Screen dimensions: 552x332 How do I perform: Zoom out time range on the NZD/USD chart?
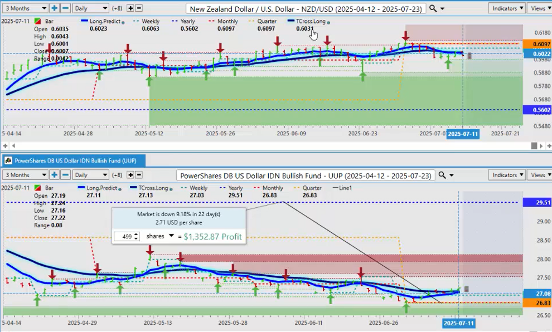tap(65, 8)
